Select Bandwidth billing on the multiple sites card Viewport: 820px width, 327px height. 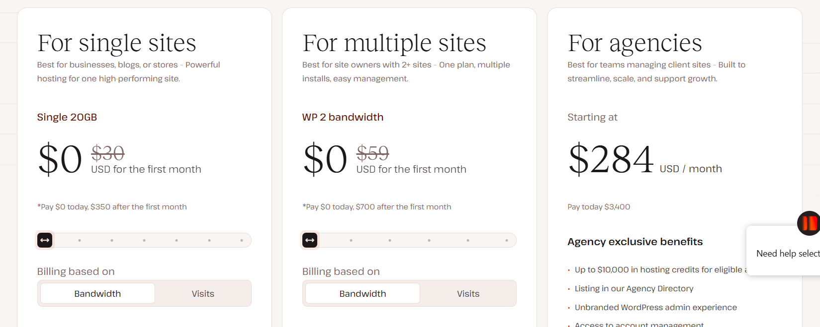pos(362,293)
